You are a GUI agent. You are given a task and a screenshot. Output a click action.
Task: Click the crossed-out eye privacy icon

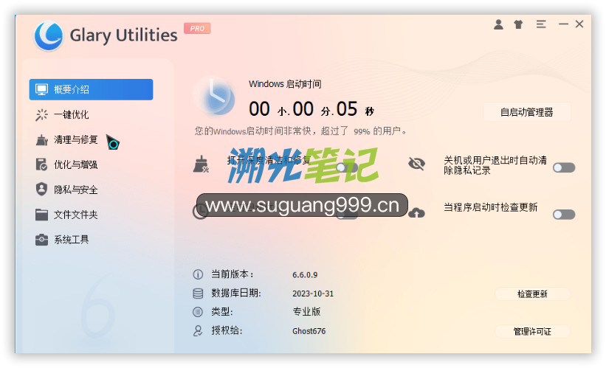(416, 164)
